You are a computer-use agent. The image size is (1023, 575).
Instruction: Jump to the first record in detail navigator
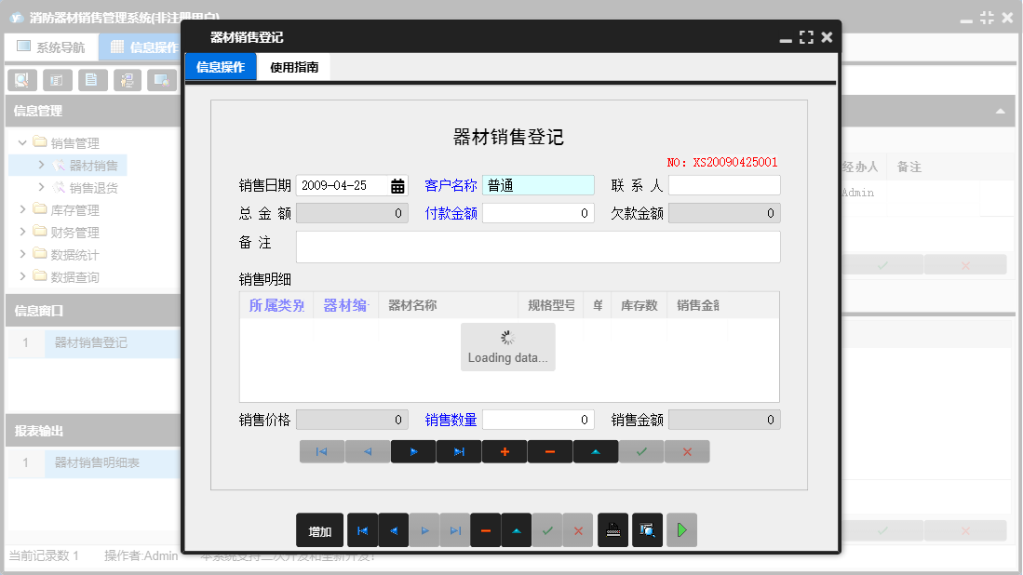[322, 451]
